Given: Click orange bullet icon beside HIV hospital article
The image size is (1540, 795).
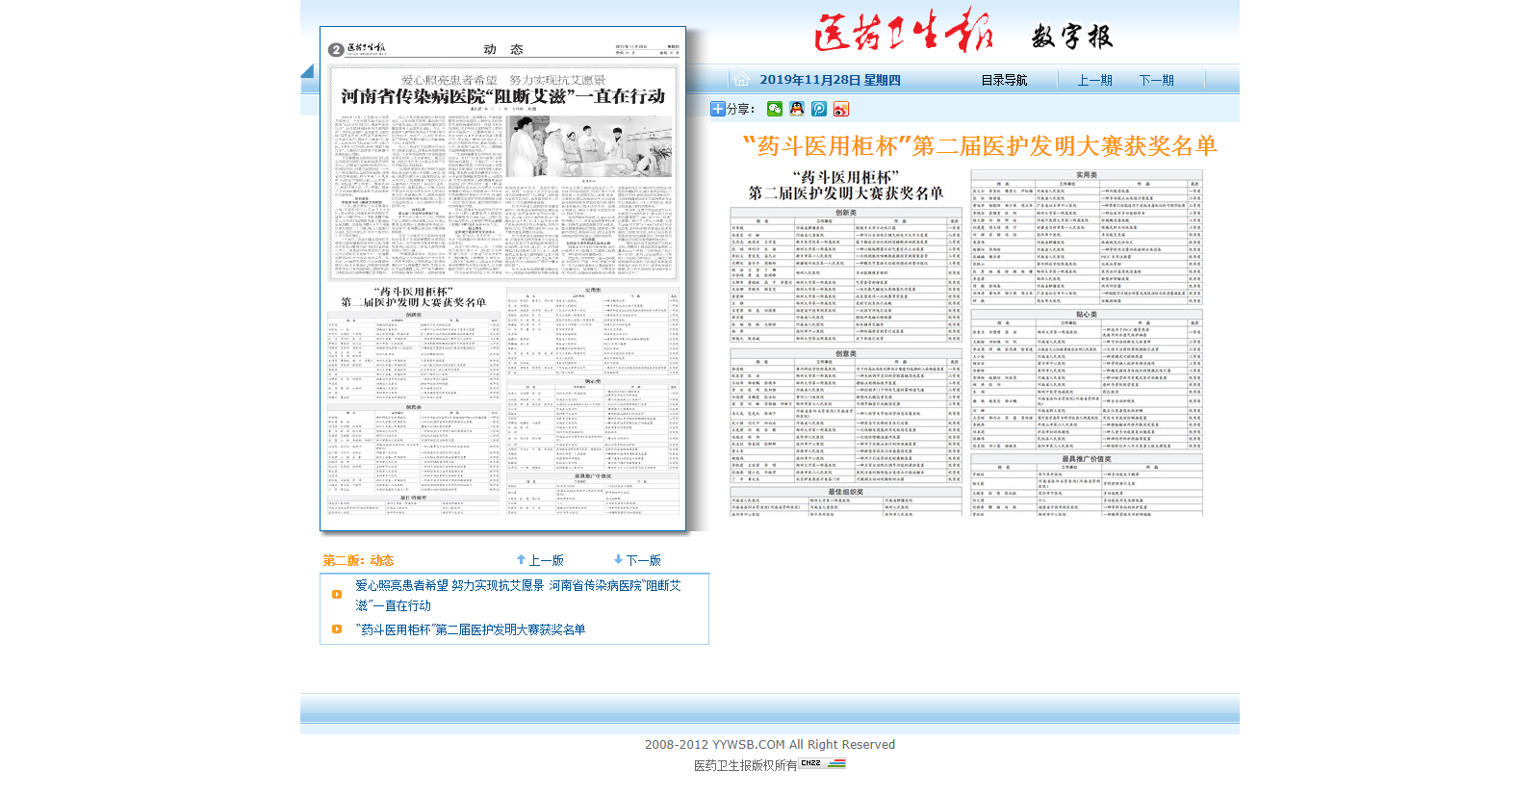Looking at the screenshot, I should pos(337,595).
